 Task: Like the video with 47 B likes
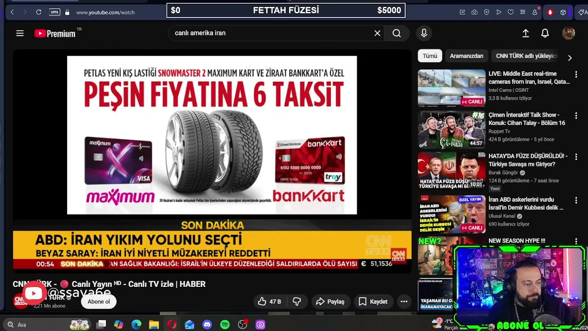(269, 302)
